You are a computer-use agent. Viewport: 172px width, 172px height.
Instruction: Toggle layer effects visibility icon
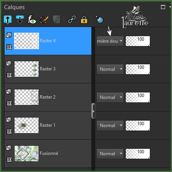(x=32, y=19)
